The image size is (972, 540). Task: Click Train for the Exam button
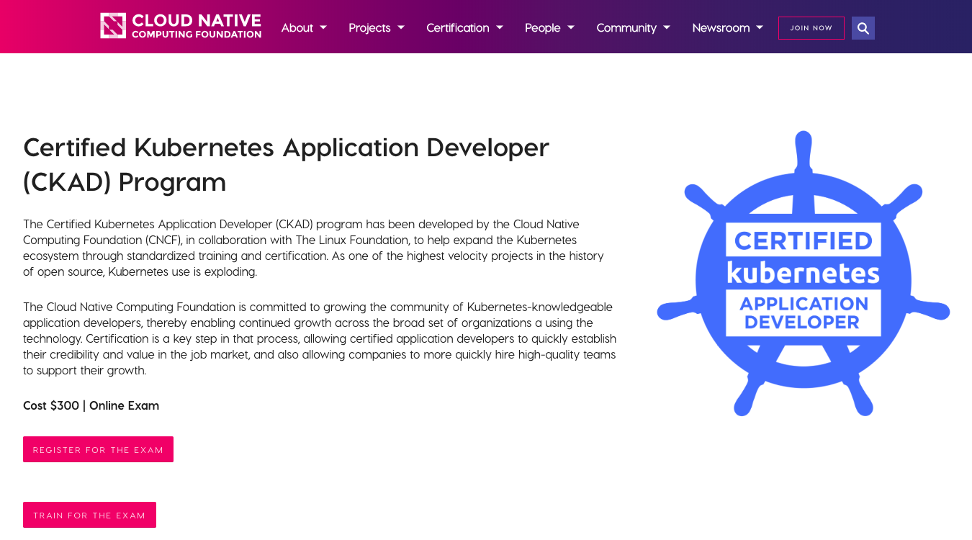coord(89,515)
